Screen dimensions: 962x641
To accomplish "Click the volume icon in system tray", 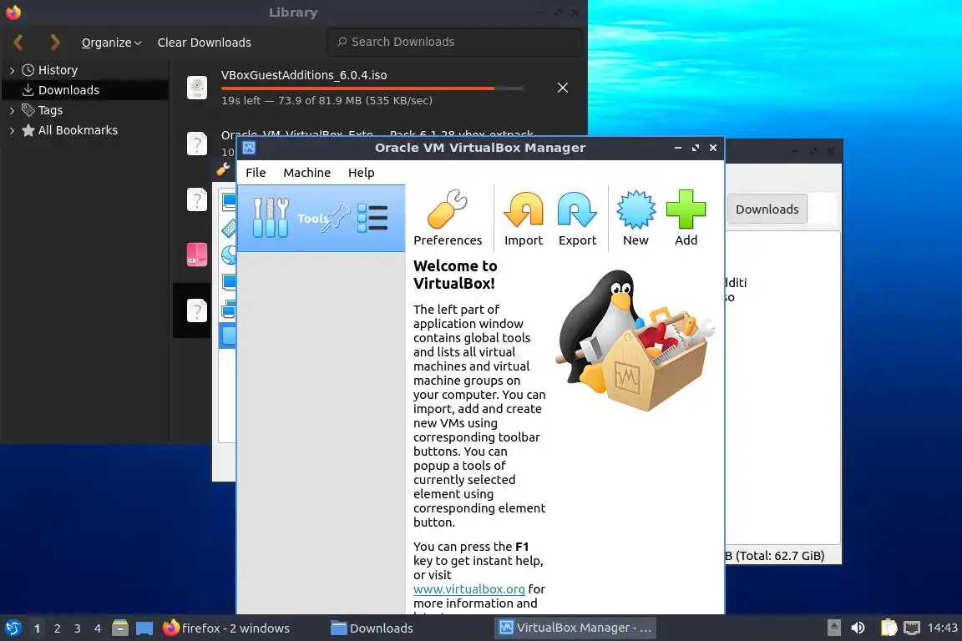I will 858,628.
